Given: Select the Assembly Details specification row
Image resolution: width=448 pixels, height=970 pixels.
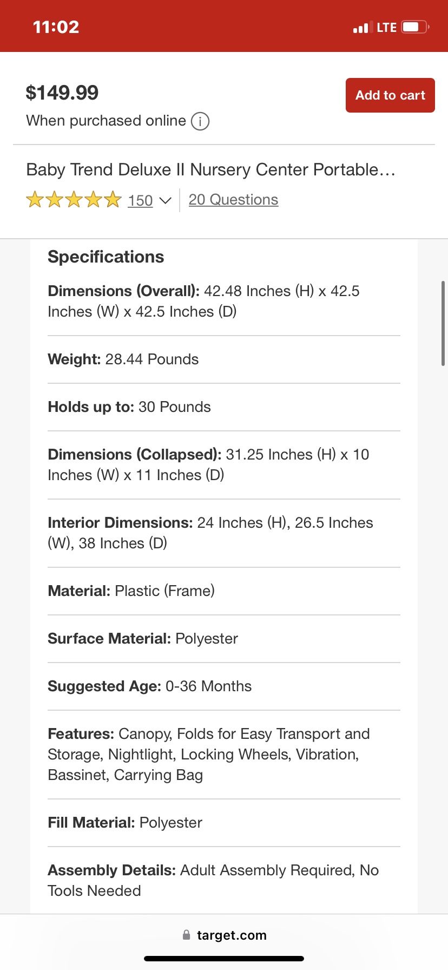Looking at the screenshot, I should [x=224, y=880].
